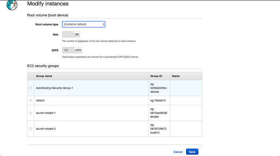280x156 pixels.
Task: Tick the launch-wizard-1 checkbox
Action: pos(31,113)
